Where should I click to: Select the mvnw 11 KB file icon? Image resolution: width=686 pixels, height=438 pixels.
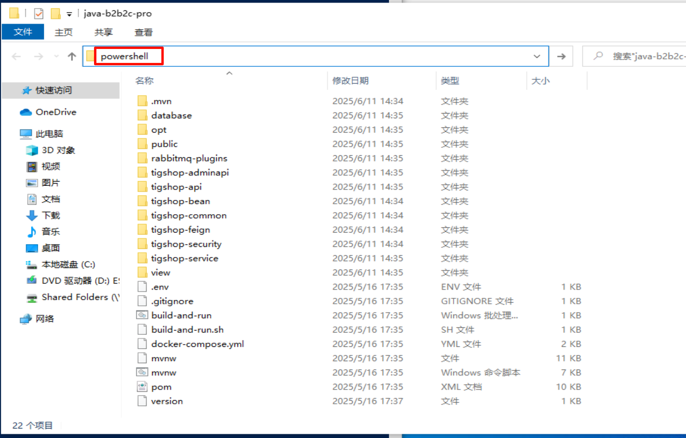point(142,358)
